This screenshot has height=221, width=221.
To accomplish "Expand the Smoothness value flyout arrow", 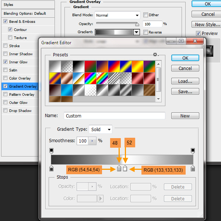I will pos(92,141).
